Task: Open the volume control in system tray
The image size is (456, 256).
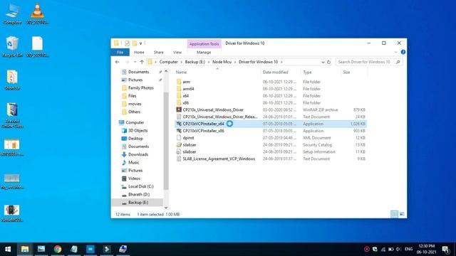Action: [x=398, y=249]
